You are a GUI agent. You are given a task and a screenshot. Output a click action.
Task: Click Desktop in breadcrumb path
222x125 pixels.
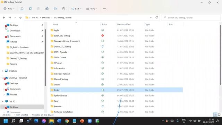[46, 18]
